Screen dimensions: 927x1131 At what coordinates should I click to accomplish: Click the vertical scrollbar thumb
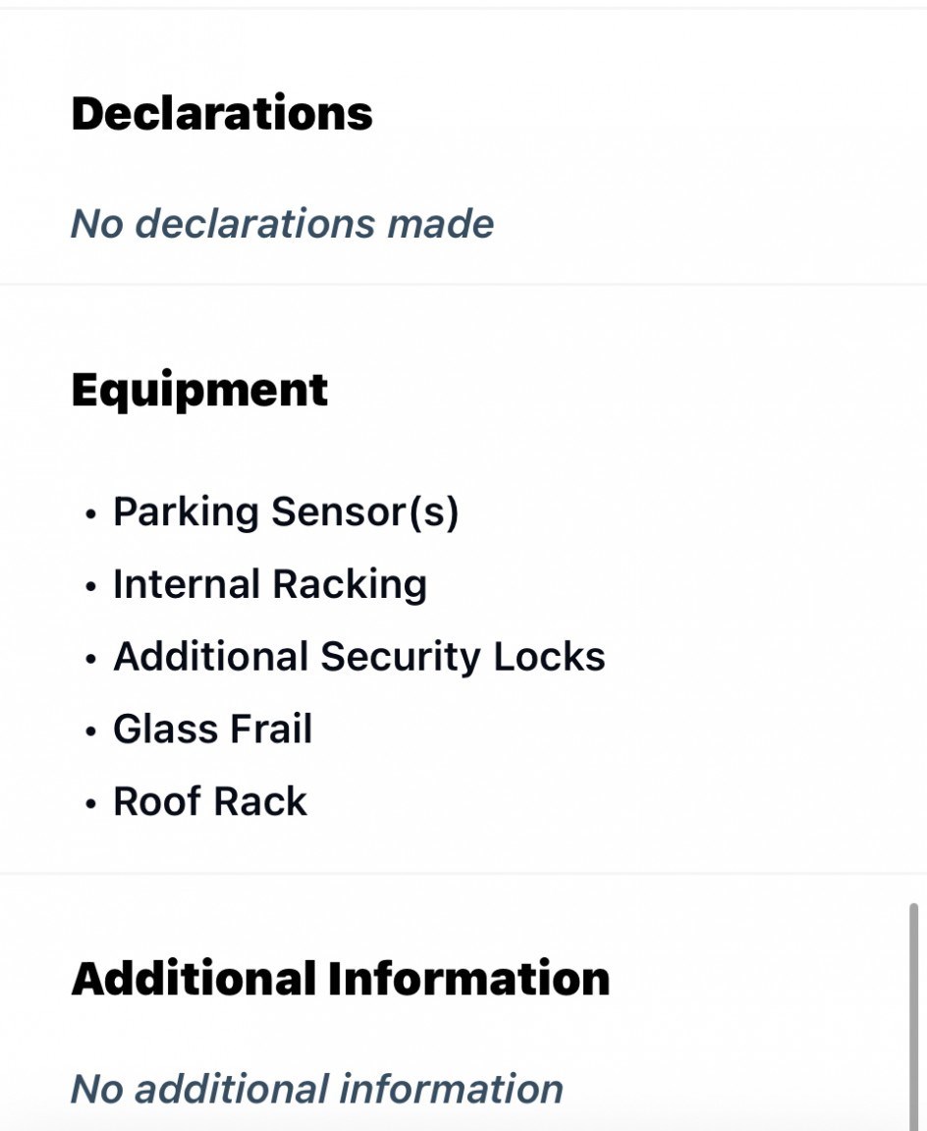[x=914, y=1011]
